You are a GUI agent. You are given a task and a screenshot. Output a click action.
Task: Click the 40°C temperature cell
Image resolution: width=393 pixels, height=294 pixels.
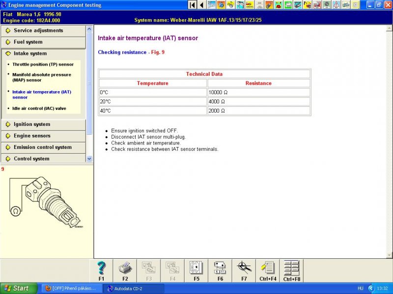[x=153, y=111]
